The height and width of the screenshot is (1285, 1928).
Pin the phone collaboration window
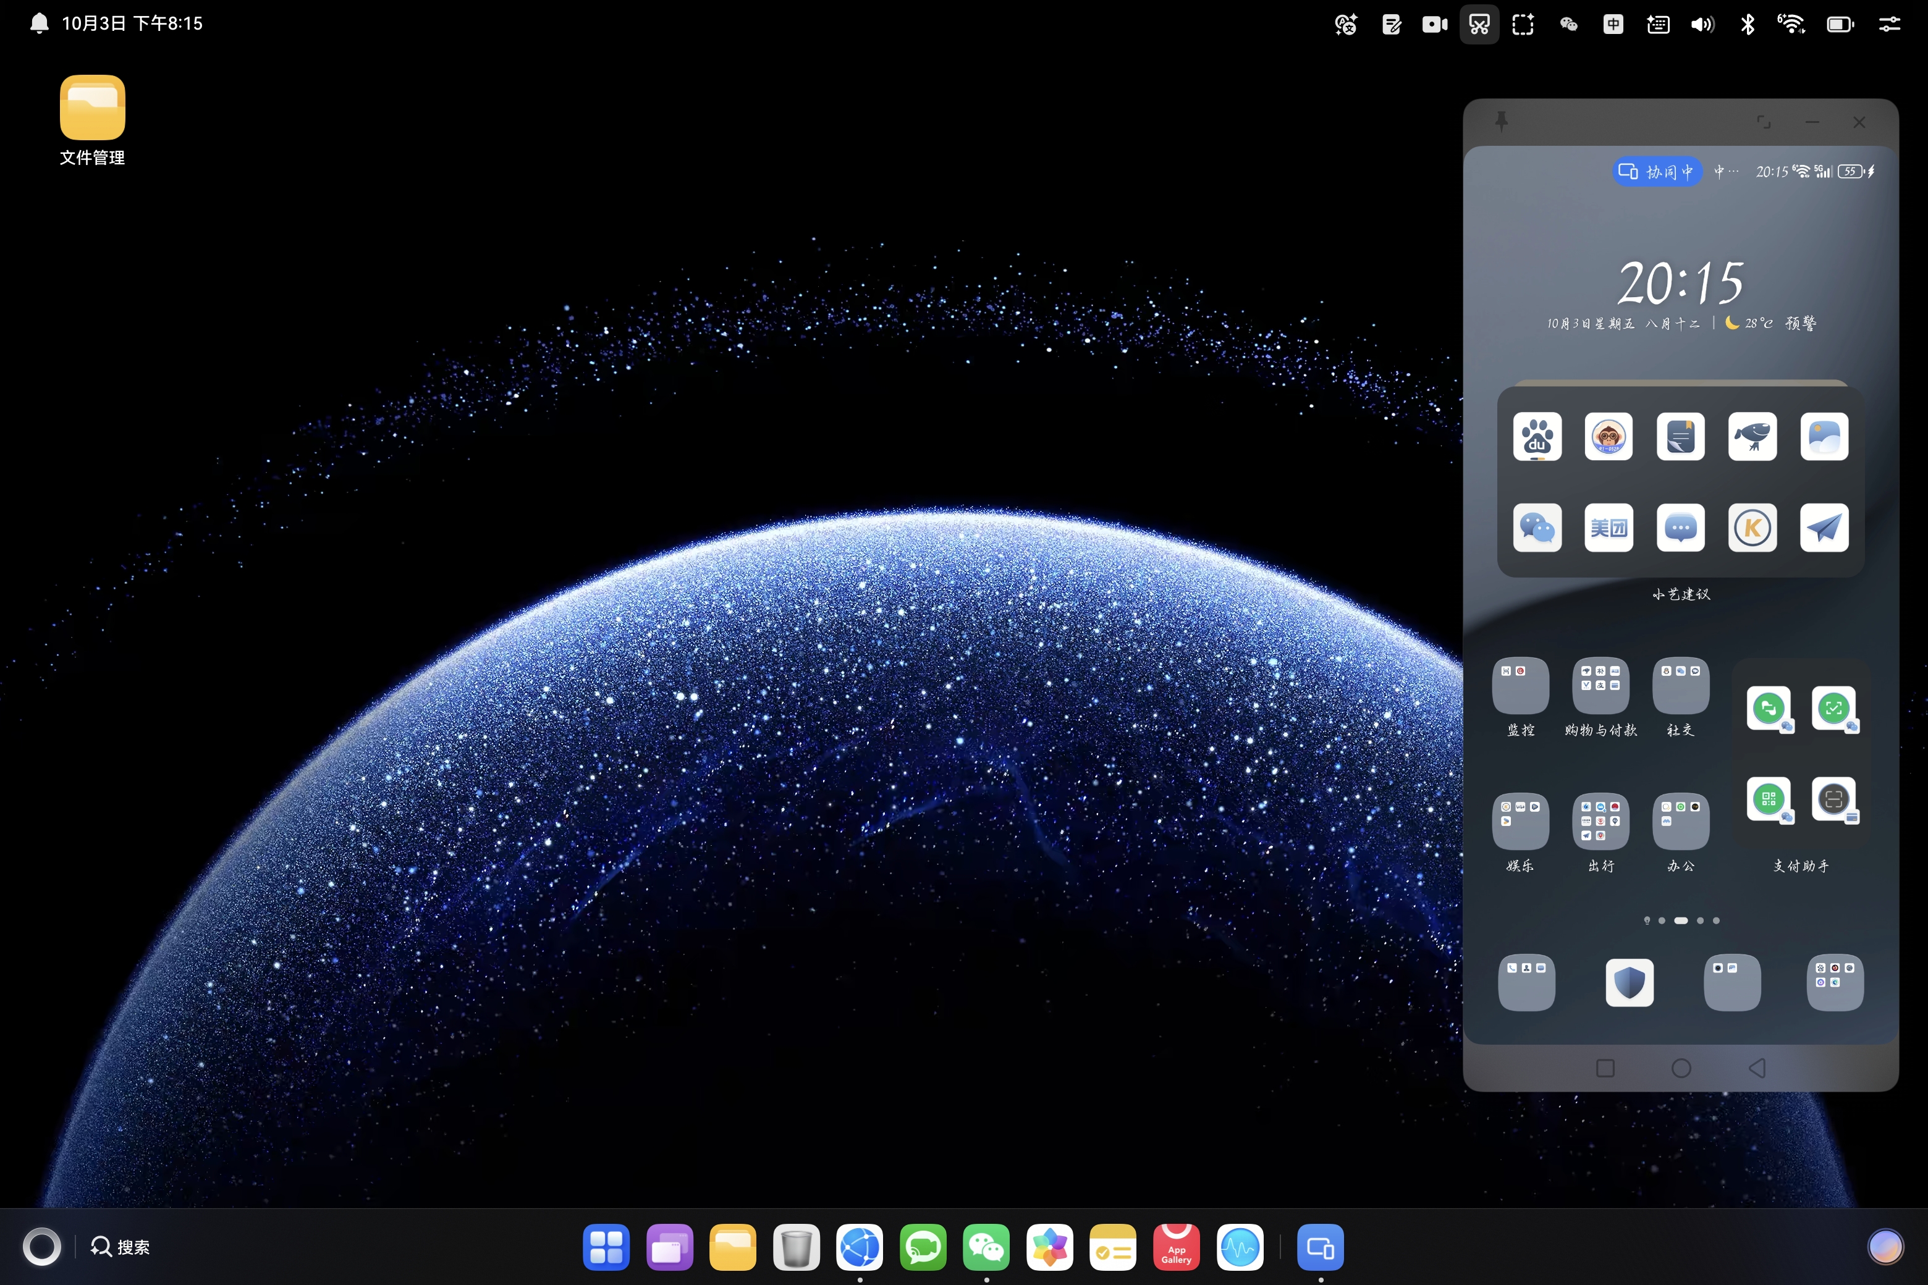coord(1502,121)
